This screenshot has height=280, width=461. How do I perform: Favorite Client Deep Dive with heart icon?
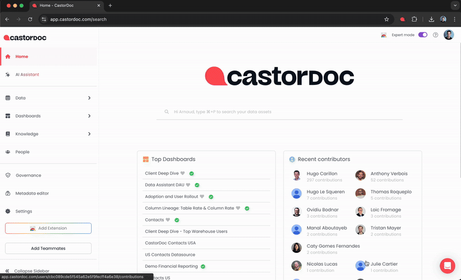183,173
